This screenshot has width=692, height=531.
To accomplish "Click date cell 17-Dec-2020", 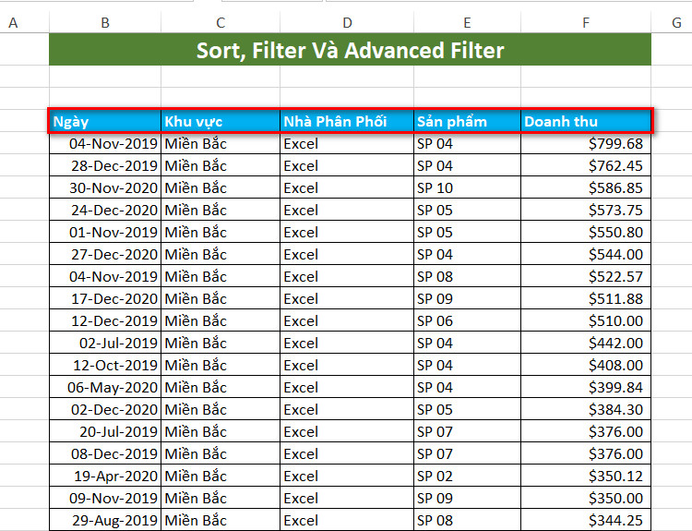I will click(x=105, y=298).
